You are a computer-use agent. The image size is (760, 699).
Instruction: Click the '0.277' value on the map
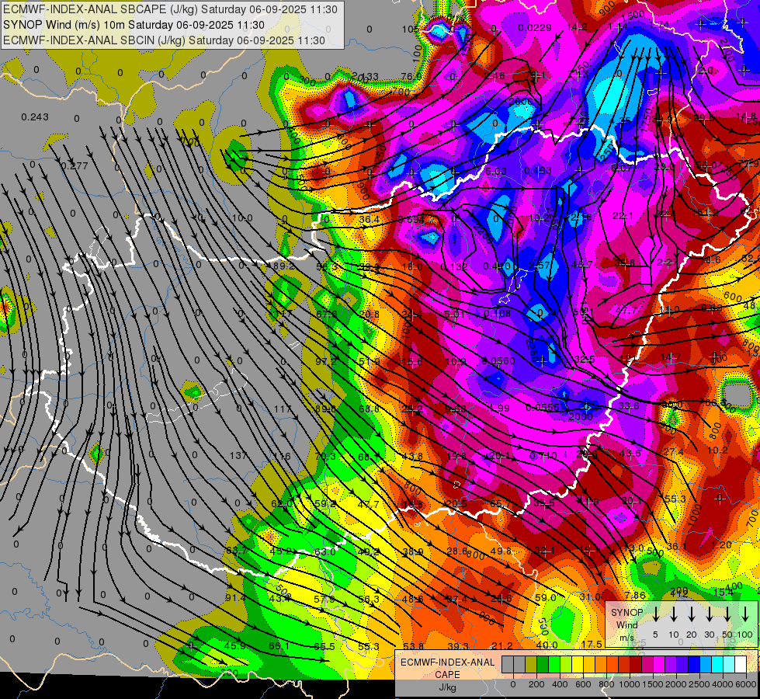75,166
